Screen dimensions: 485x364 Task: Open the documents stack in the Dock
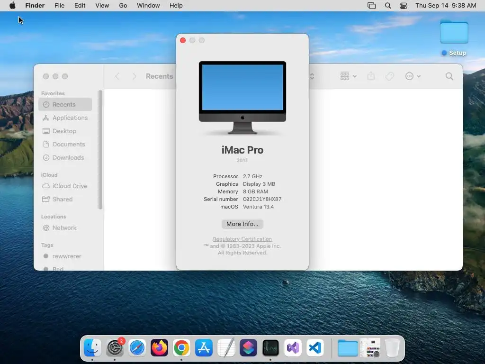pyautogui.click(x=370, y=347)
